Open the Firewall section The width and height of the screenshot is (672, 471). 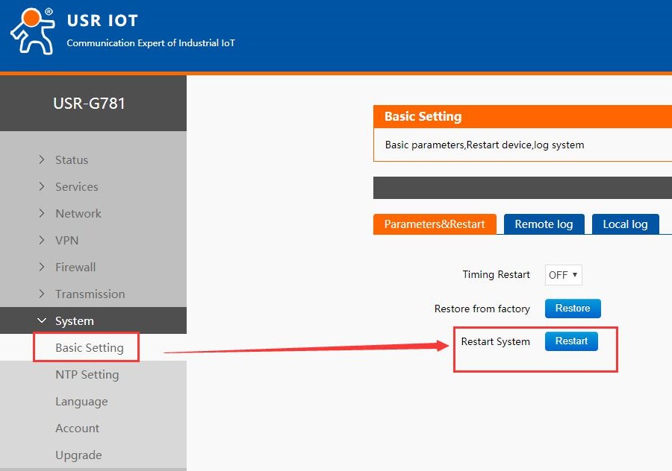click(75, 268)
